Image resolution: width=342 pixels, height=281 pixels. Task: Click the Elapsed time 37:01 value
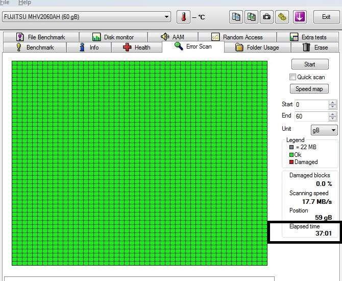pos(324,233)
